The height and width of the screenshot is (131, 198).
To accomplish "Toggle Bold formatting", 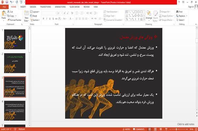I will (44, 19).
